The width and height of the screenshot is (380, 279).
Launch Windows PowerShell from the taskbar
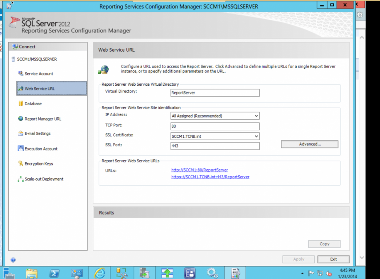tap(54, 273)
